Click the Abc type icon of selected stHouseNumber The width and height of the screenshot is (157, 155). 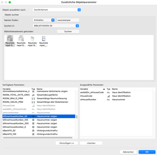(x=108, y=100)
